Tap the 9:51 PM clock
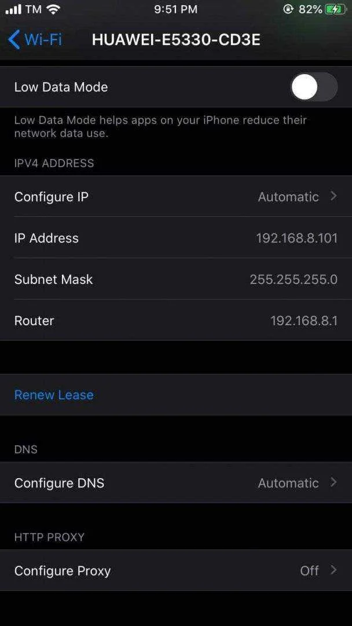 click(x=176, y=10)
